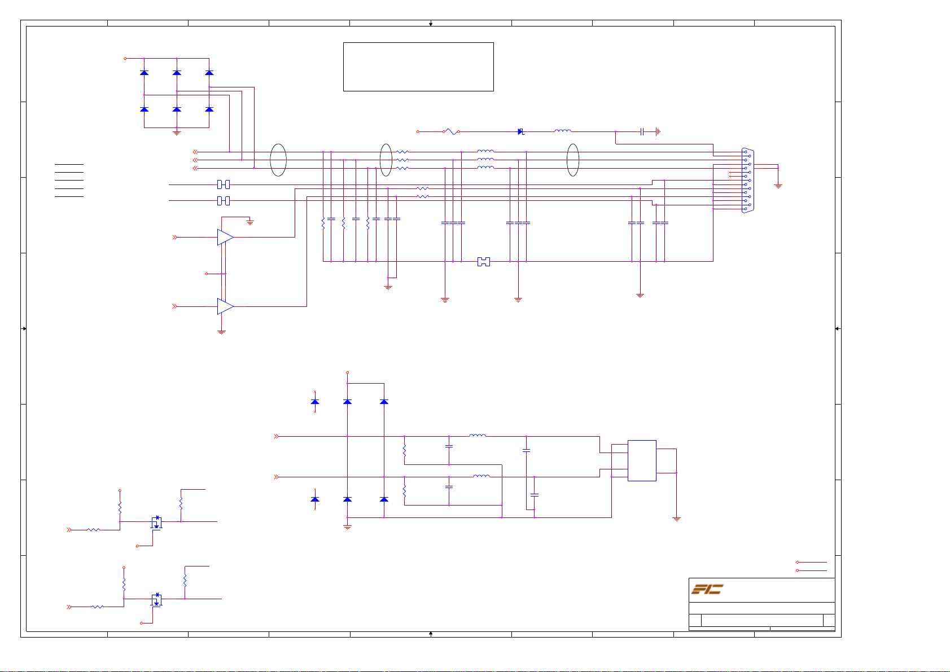Click the left border center arrow marker
The image size is (950, 672).
[24, 328]
